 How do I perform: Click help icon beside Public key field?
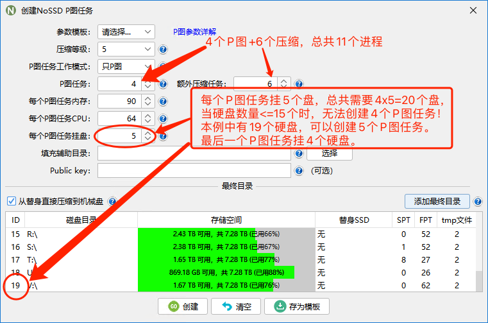(x=299, y=171)
